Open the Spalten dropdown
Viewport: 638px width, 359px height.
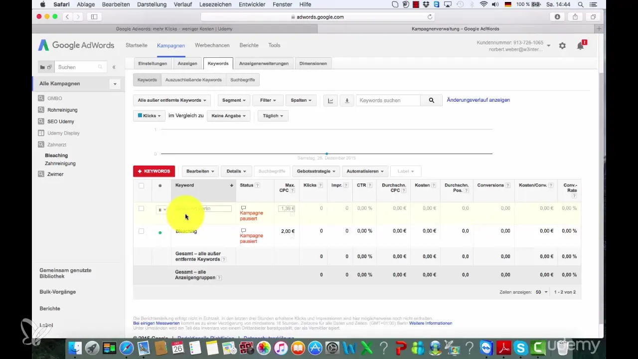[x=301, y=100]
